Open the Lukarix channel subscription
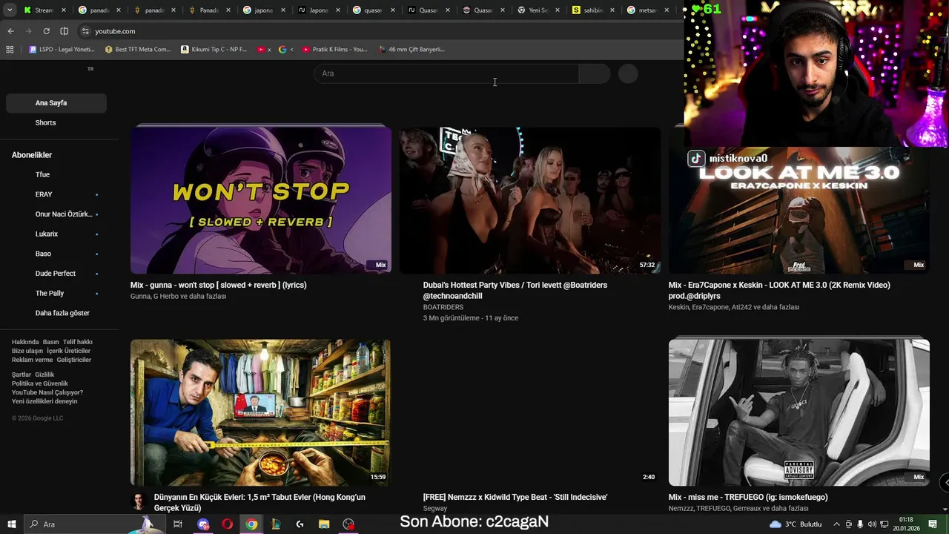Image resolution: width=949 pixels, height=534 pixels. coord(56,234)
